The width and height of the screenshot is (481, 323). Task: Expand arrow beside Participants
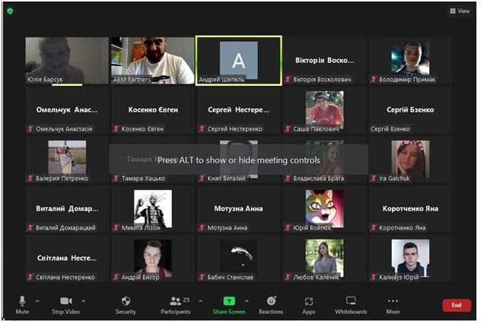click(x=200, y=301)
